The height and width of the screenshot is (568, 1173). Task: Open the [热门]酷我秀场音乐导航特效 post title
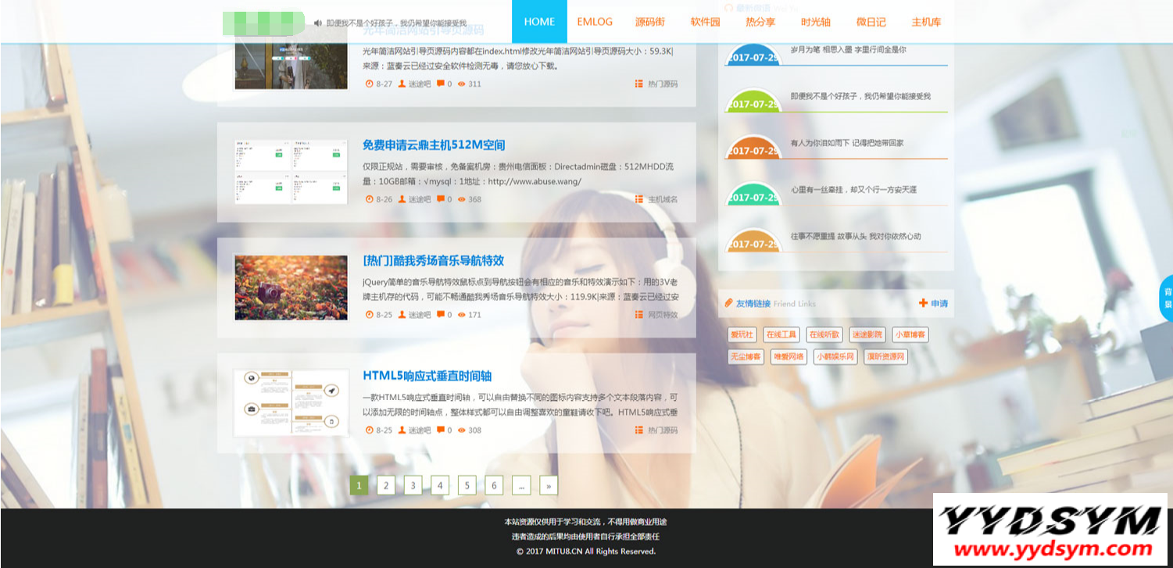pos(433,261)
